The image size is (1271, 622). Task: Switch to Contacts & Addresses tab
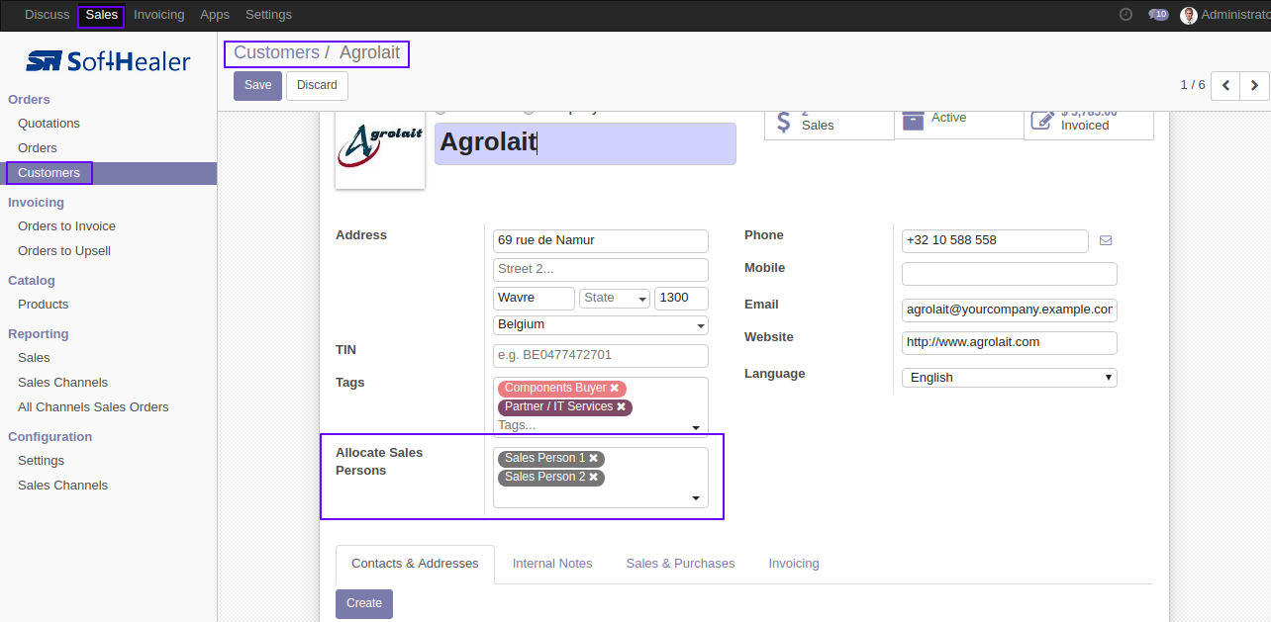click(415, 564)
